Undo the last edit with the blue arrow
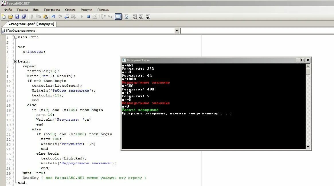Image resolution: width=334 pixels, height=186 pixels. [x=53, y=17]
